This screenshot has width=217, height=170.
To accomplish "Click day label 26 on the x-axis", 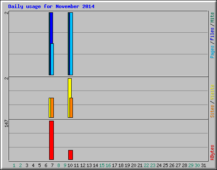I will 172,165.
